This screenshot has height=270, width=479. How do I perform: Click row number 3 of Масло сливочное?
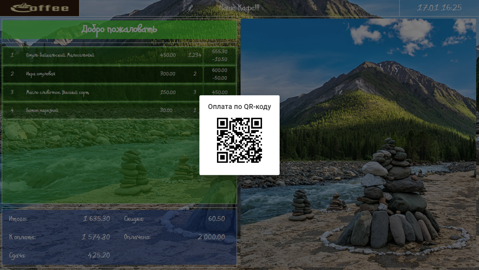coord(12,92)
